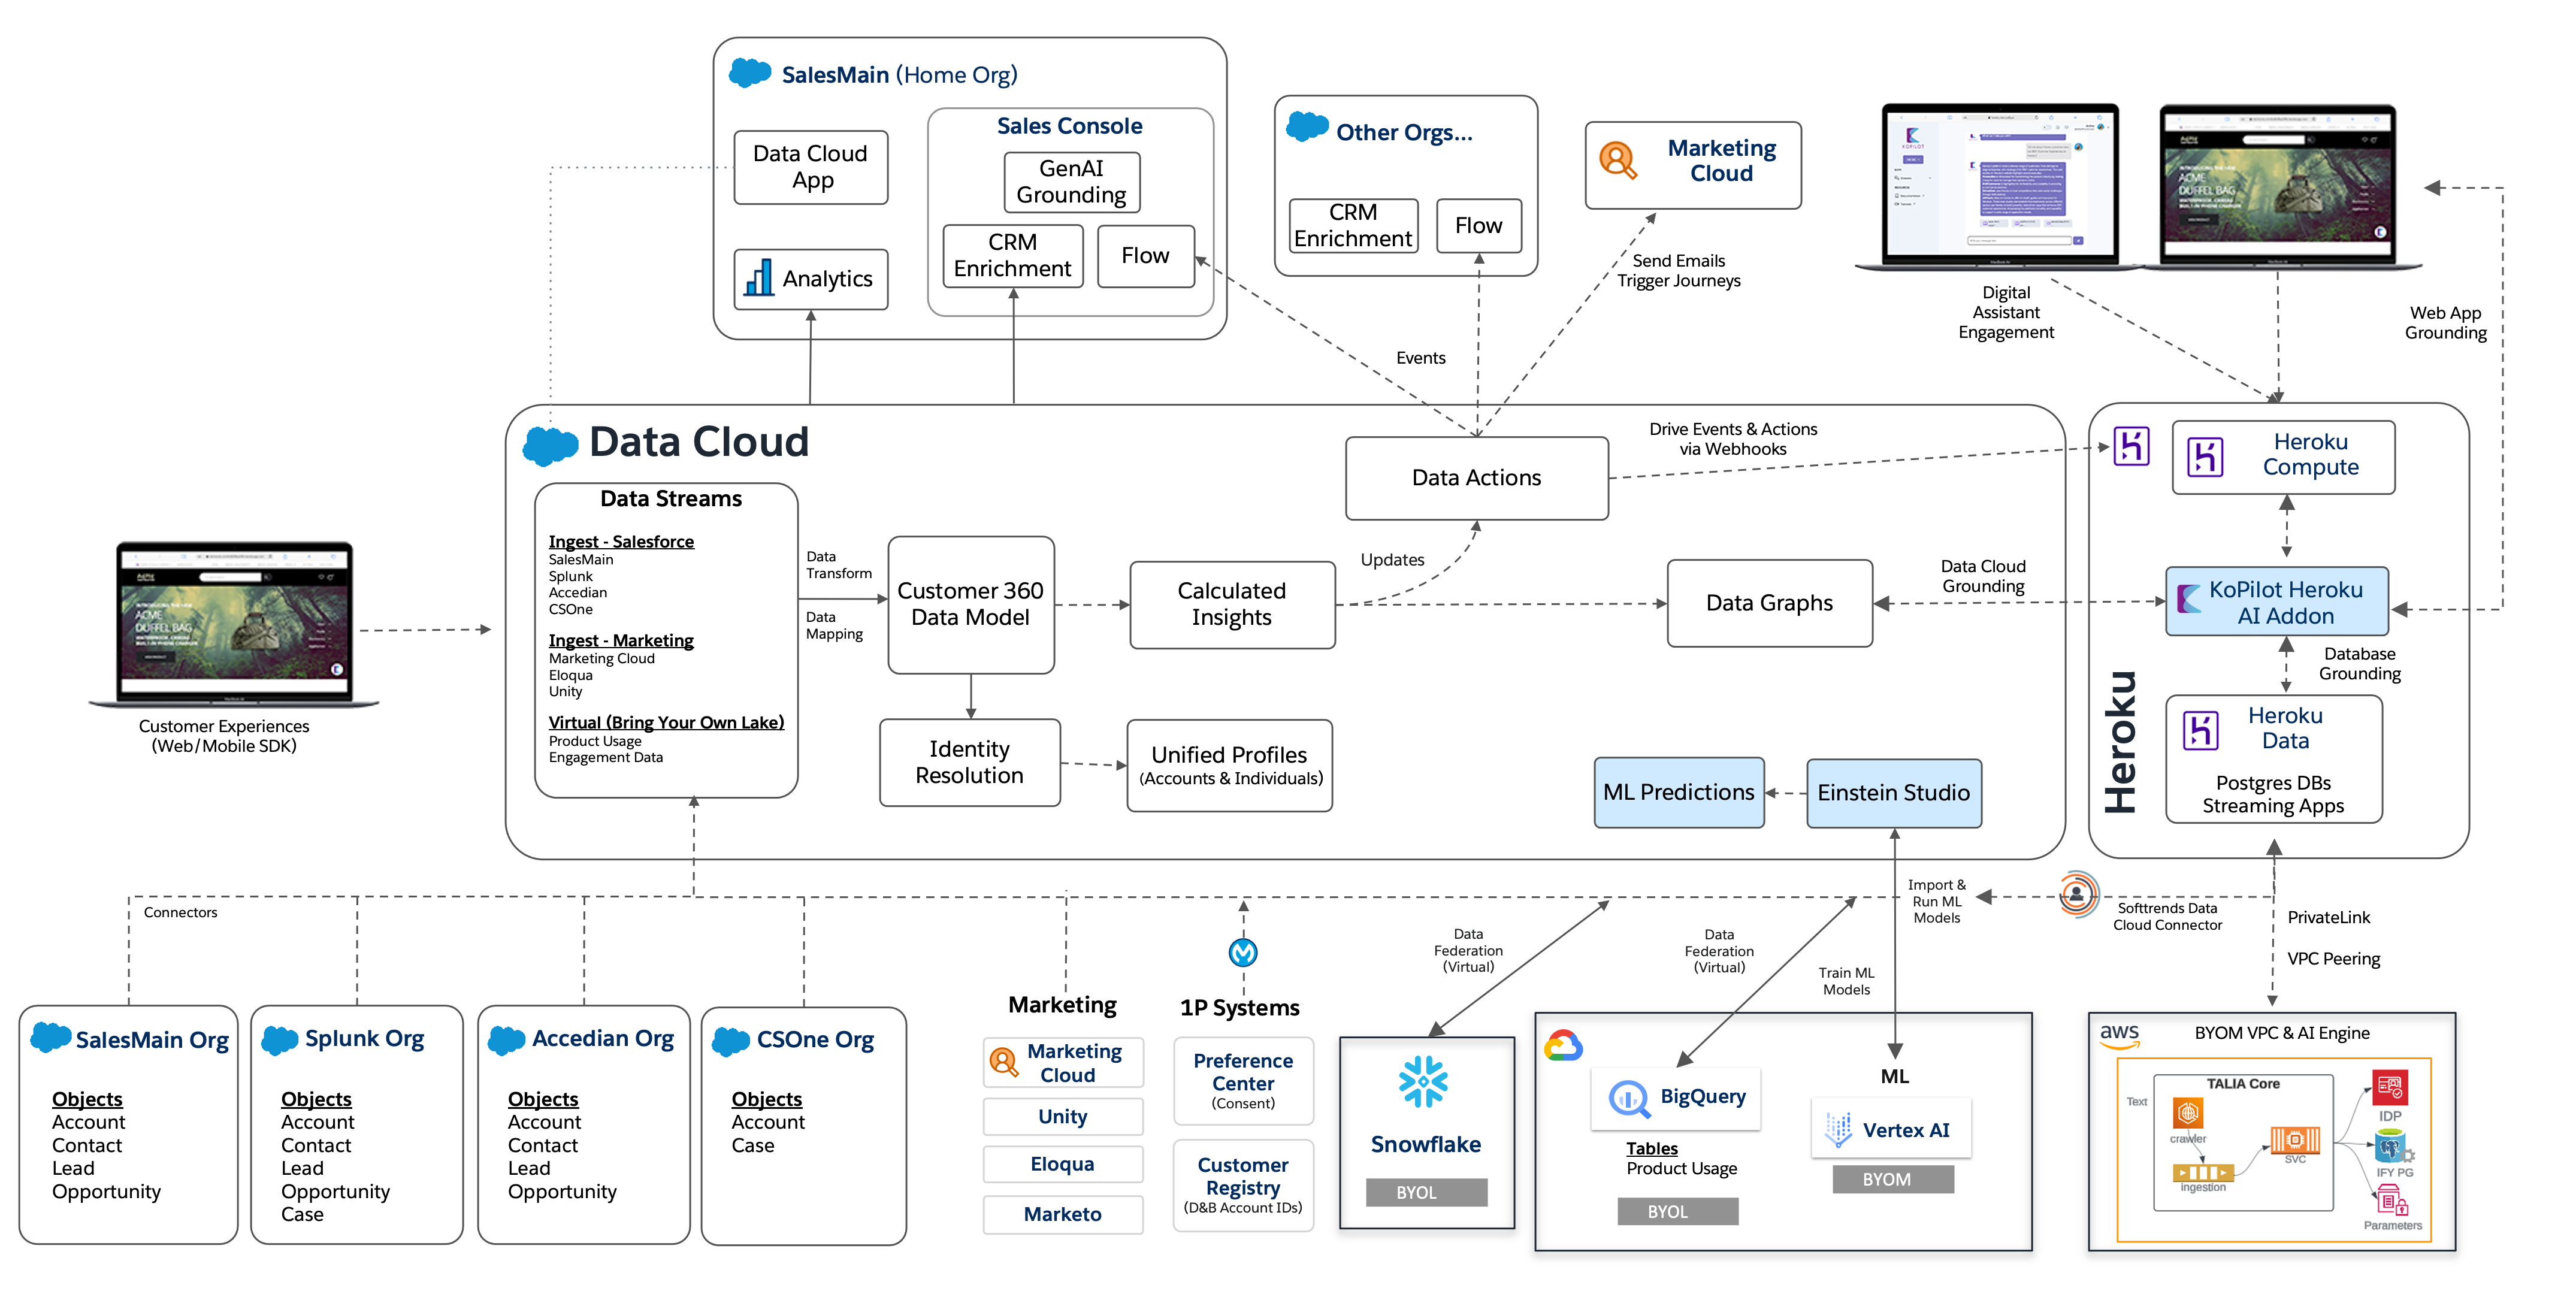Click the Softtrends Data Cloud Connector icon
This screenshot has height=1306, width=2576.
pos(2077,894)
